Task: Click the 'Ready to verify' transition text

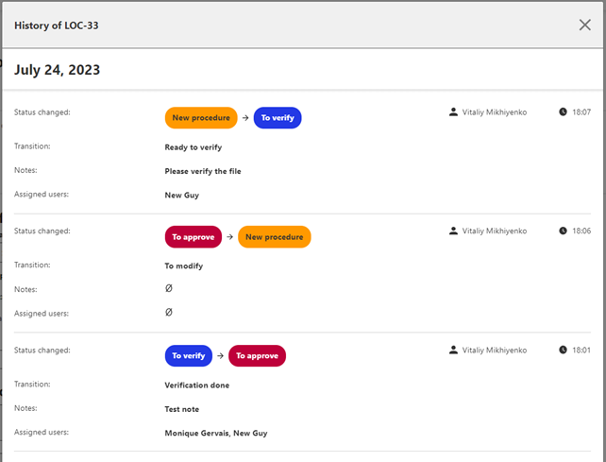Action: 194,147
